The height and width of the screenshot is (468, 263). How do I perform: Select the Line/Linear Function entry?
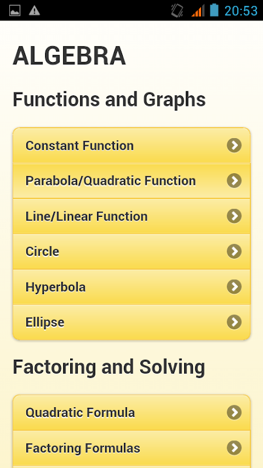point(131,216)
